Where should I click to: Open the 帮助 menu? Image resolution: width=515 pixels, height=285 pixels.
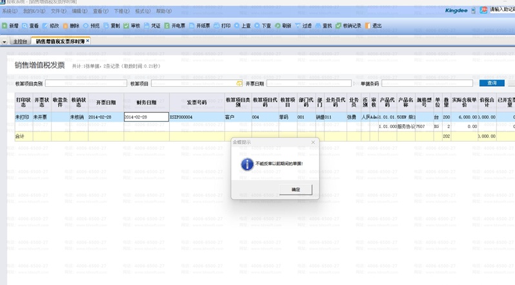(164, 11)
